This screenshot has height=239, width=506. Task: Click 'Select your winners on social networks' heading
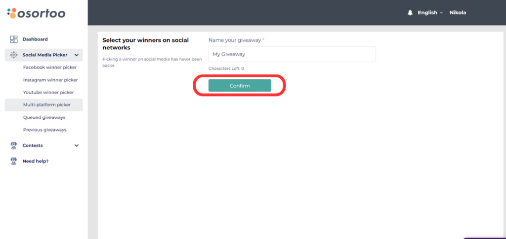click(x=146, y=44)
